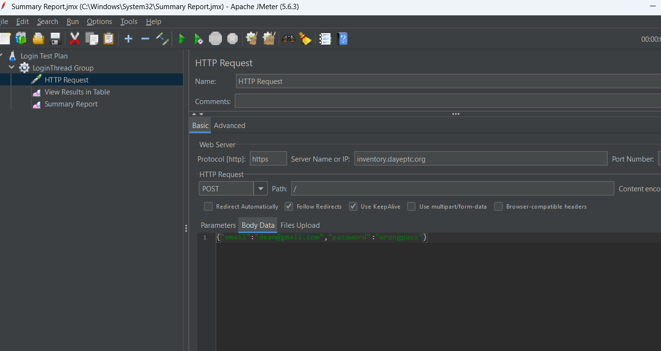
Task: Click the Search binoculars icon
Action: [289, 39]
